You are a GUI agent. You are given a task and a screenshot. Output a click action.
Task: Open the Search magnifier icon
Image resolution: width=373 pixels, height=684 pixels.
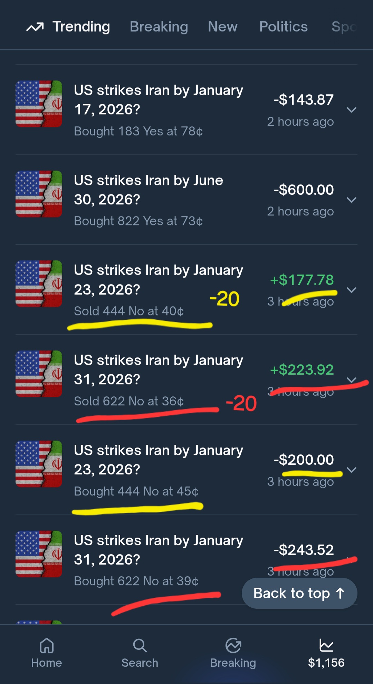tap(140, 646)
